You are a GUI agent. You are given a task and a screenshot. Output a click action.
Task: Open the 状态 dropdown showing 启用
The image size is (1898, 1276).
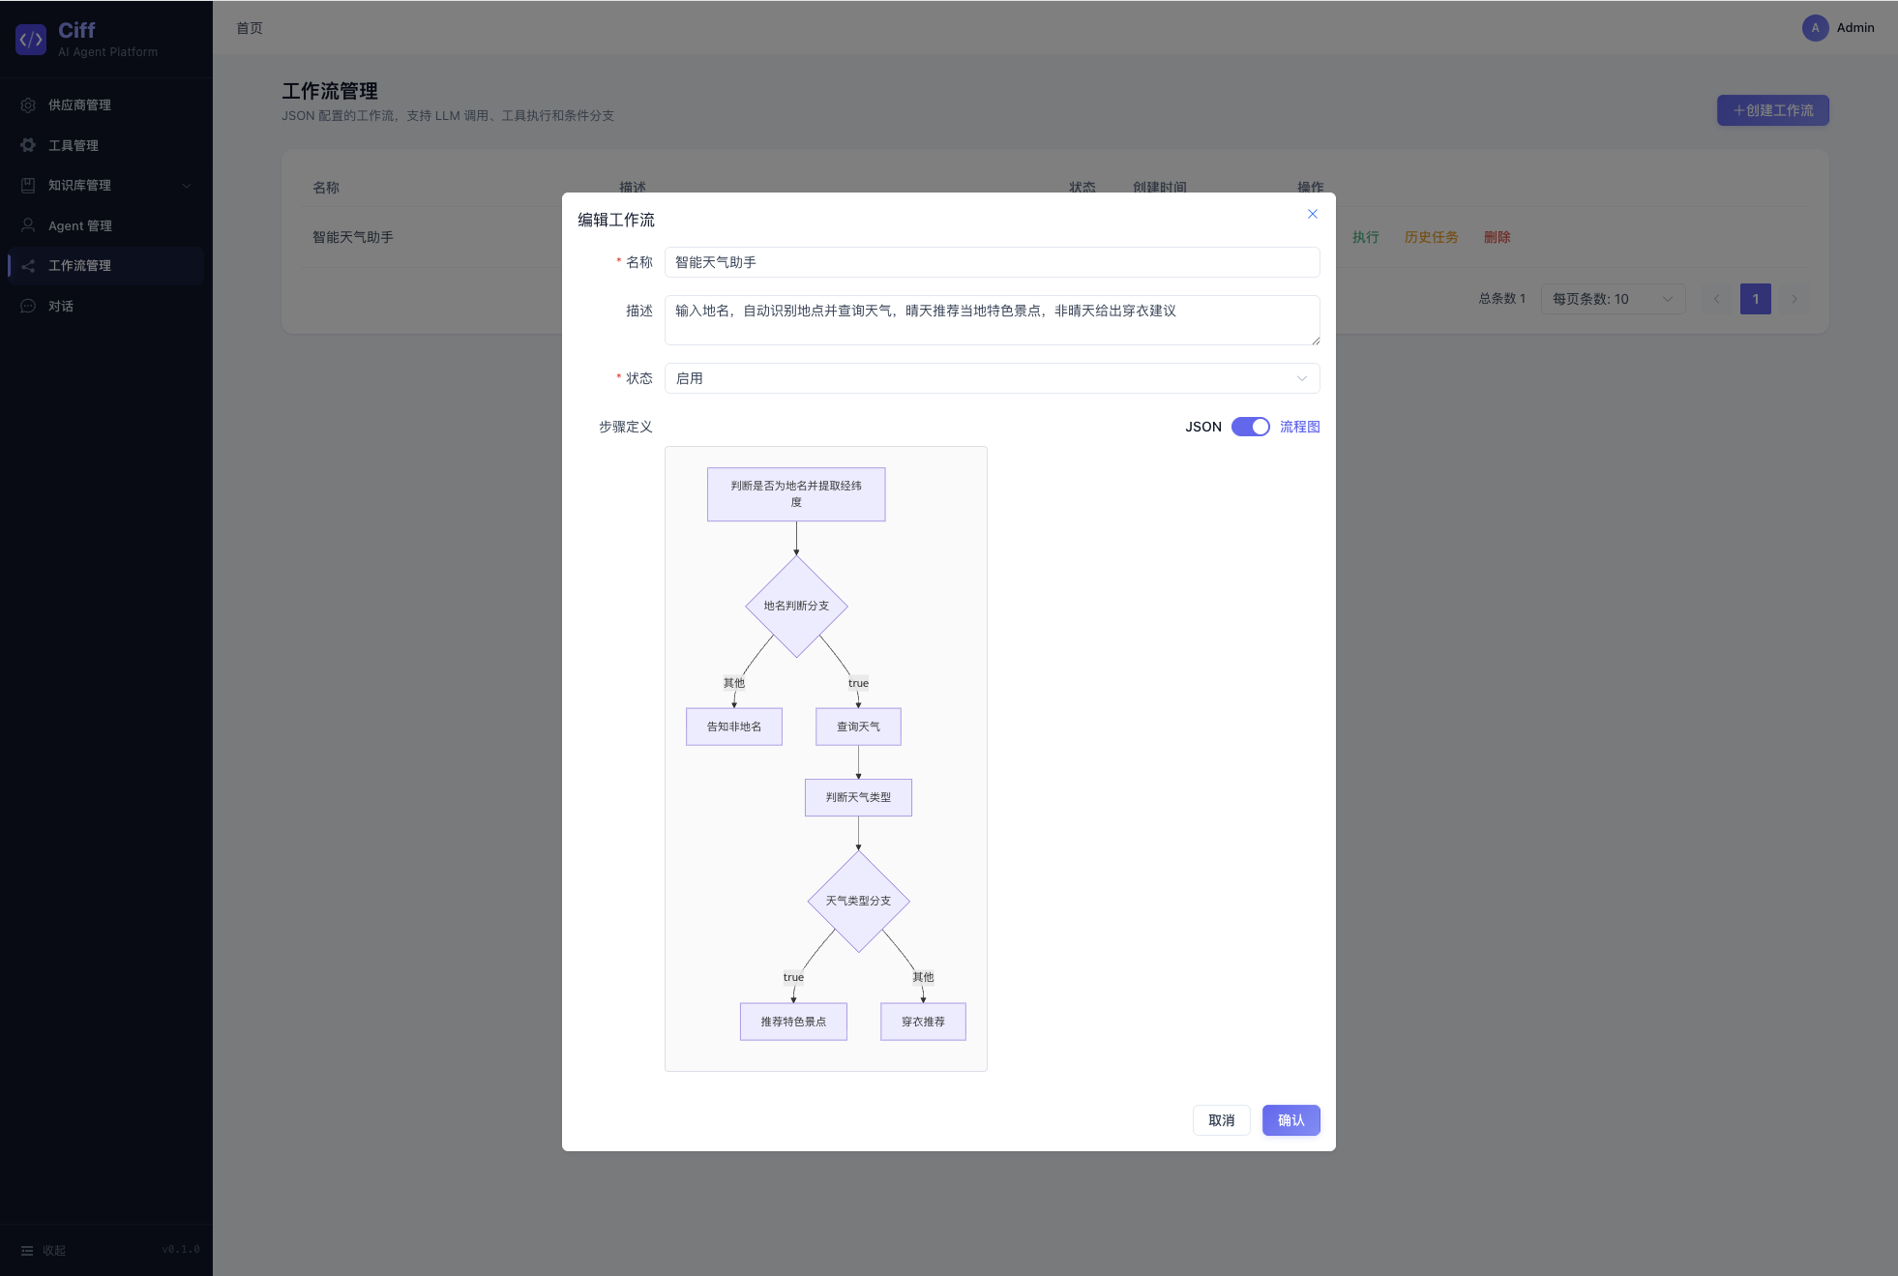tap(992, 378)
